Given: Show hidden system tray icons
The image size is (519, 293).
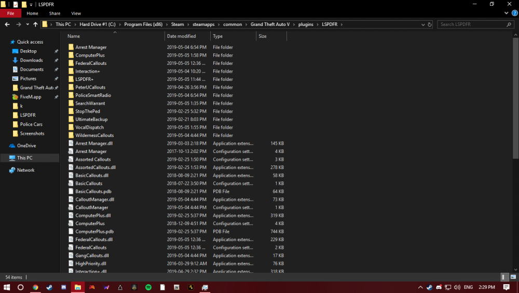Looking at the screenshot, I should click(420, 287).
